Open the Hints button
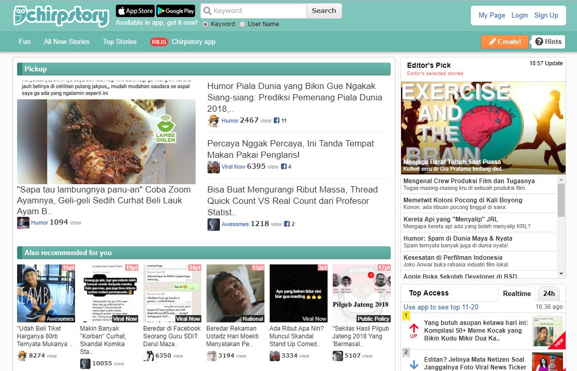This screenshot has width=577, height=371. [549, 42]
